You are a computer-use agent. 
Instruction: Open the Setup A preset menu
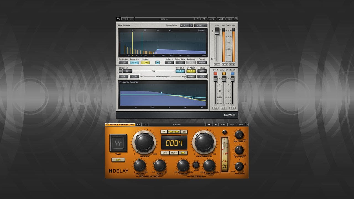[164, 19]
